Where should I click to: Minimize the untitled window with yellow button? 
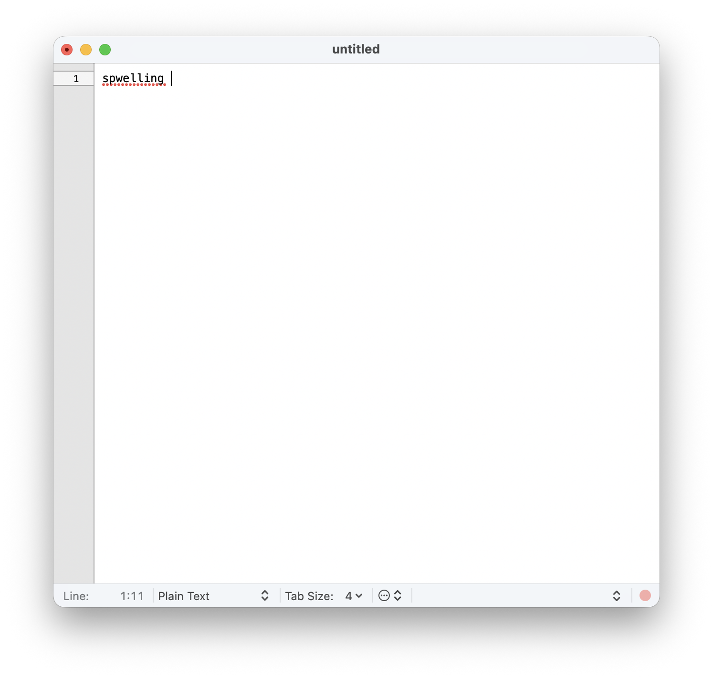coord(86,50)
